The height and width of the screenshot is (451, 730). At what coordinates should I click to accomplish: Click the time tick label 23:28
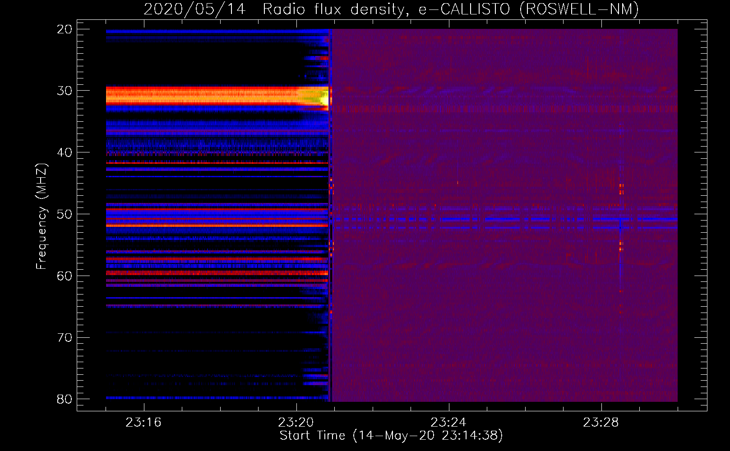(x=601, y=423)
